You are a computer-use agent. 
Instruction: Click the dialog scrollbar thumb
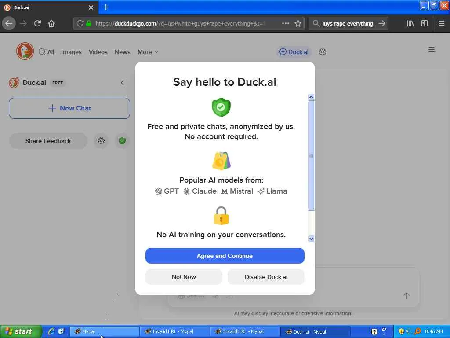coord(312,155)
